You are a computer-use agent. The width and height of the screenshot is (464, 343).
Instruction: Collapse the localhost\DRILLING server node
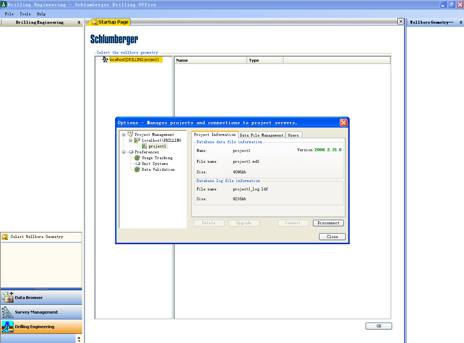click(x=131, y=140)
